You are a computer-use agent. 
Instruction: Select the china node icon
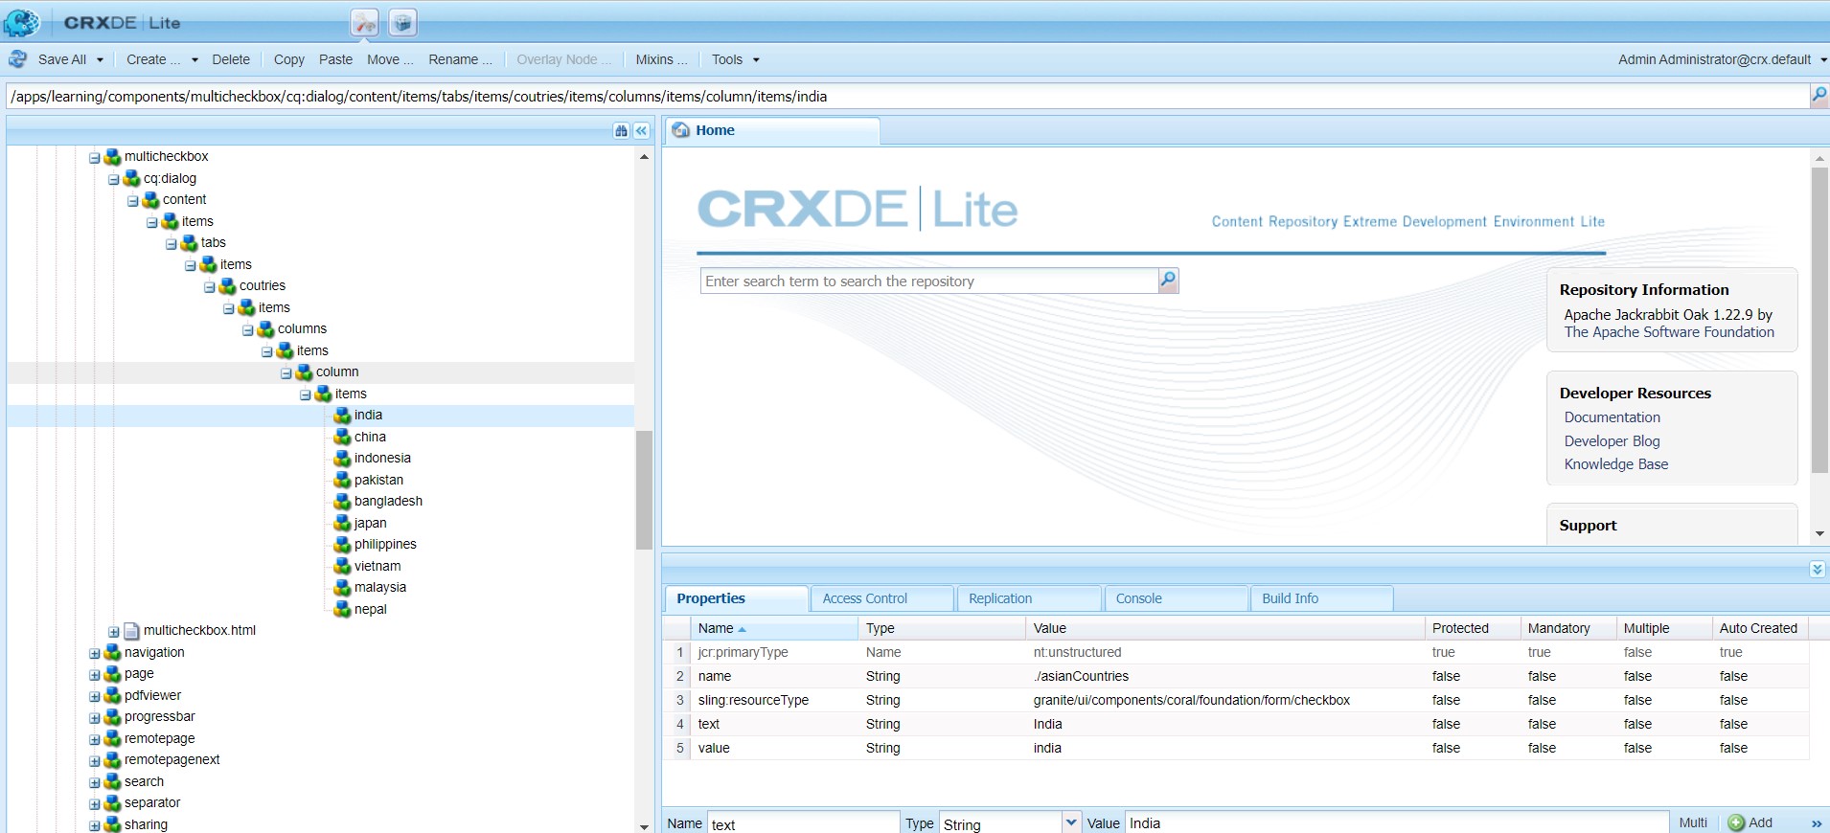[342, 437]
